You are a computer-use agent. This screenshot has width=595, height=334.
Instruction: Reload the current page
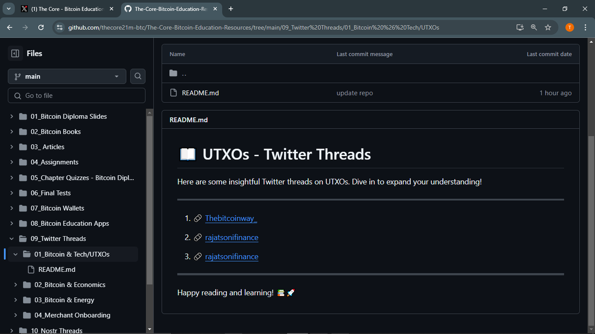point(41,27)
